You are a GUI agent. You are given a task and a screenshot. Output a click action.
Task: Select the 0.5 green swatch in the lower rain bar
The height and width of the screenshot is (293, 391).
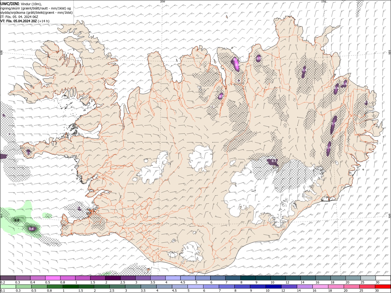point(39,287)
